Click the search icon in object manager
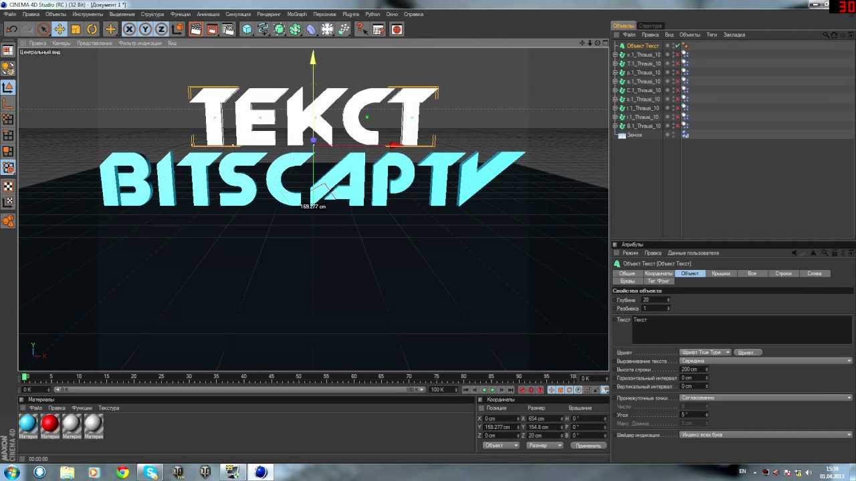The height and width of the screenshot is (481, 856). tap(826, 35)
